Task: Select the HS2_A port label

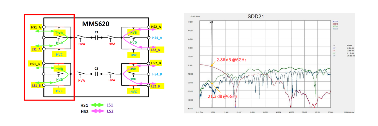Action: click(x=157, y=27)
